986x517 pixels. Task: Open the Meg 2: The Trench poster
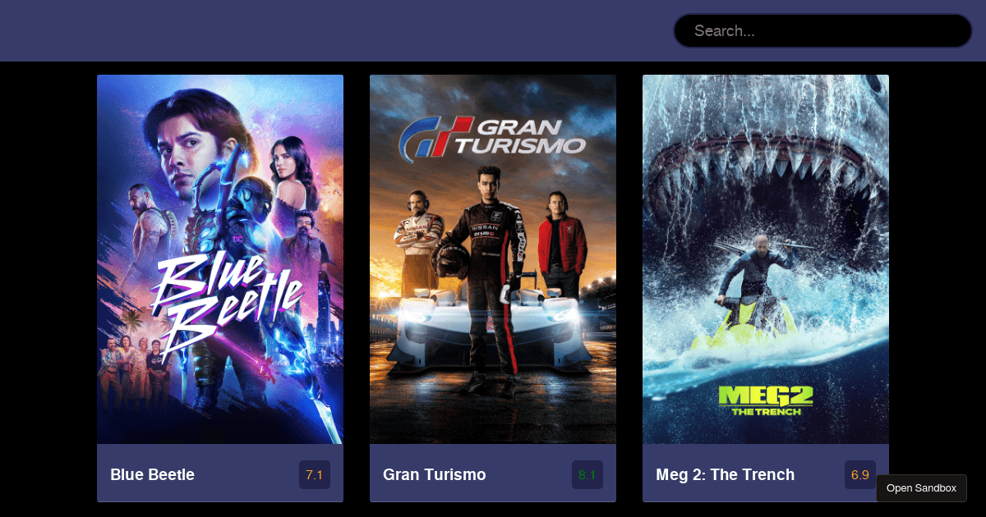click(766, 259)
